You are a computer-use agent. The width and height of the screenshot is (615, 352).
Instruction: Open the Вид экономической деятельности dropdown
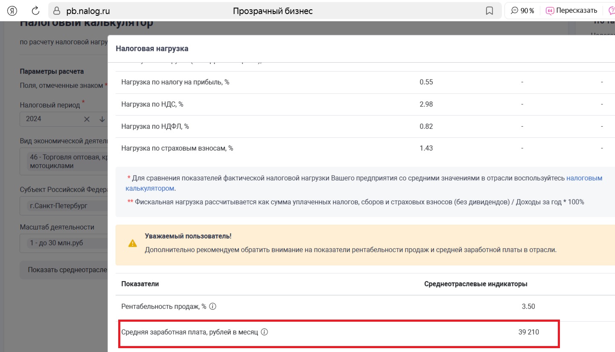click(x=64, y=161)
